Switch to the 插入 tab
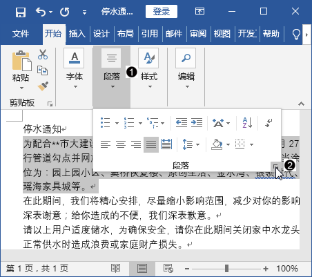312x277 pixels. coord(77,34)
